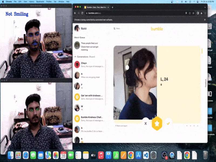The image size is (216, 162).
Task: Open Chrome side panel icon
Action: coord(198,13)
